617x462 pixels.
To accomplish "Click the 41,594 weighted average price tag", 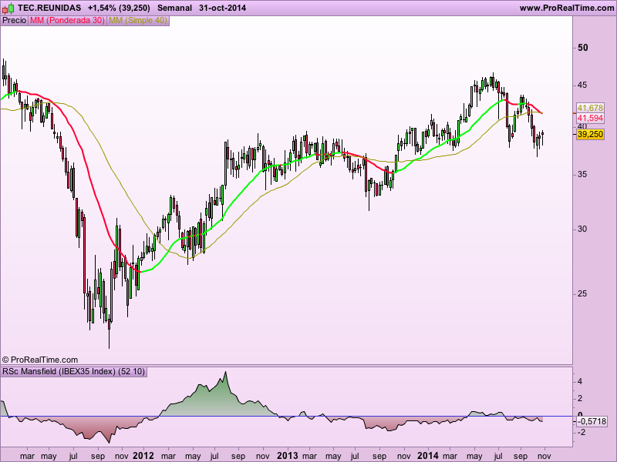I will pyautogui.click(x=590, y=118).
